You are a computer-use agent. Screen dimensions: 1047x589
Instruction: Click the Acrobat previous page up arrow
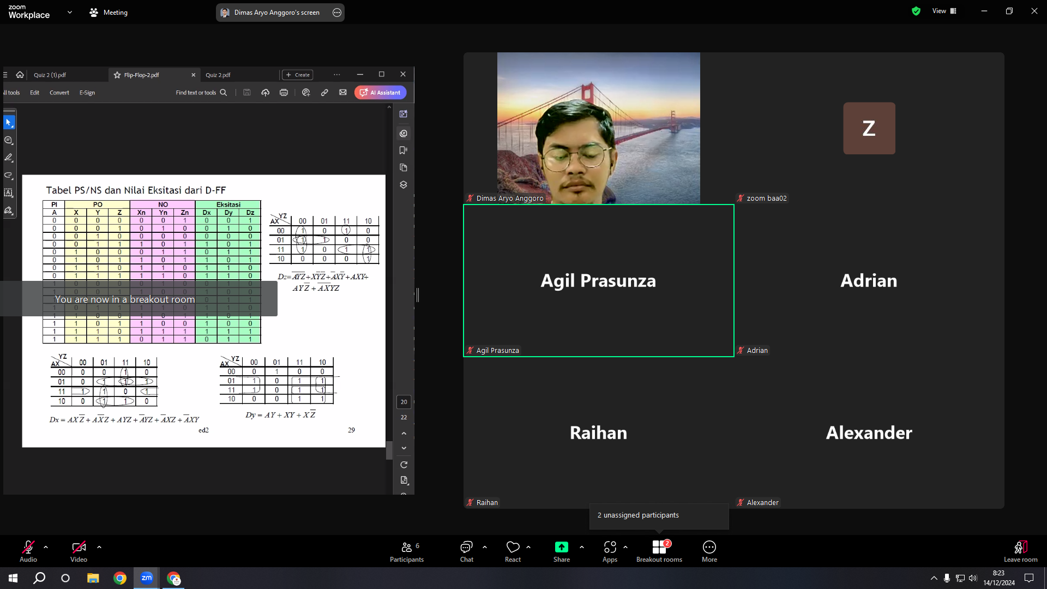pyautogui.click(x=404, y=433)
